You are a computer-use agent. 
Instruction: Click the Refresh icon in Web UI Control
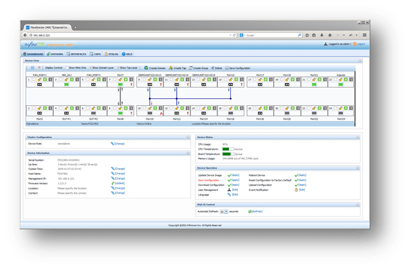click(x=250, y=211)
